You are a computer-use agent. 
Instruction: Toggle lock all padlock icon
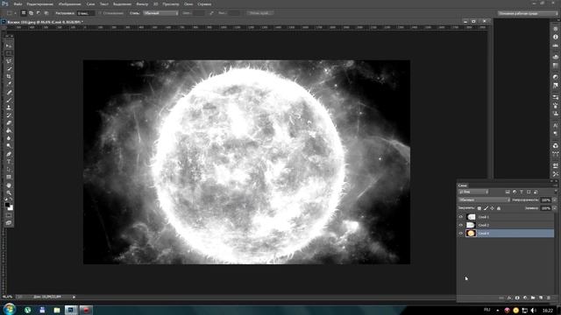point(499,208)
